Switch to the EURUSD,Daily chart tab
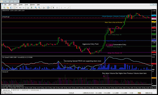Image resolution: width=158 pixels, height=95 pixels. (35, 90)
